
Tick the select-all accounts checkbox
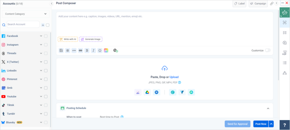(48, 25)
